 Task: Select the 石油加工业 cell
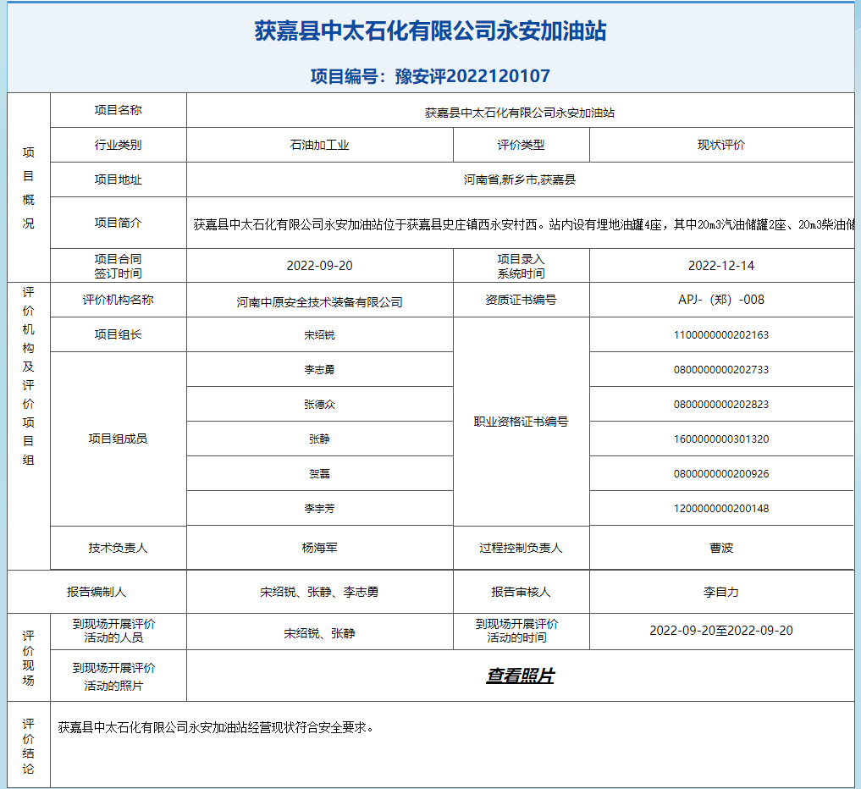click(319, 145)
